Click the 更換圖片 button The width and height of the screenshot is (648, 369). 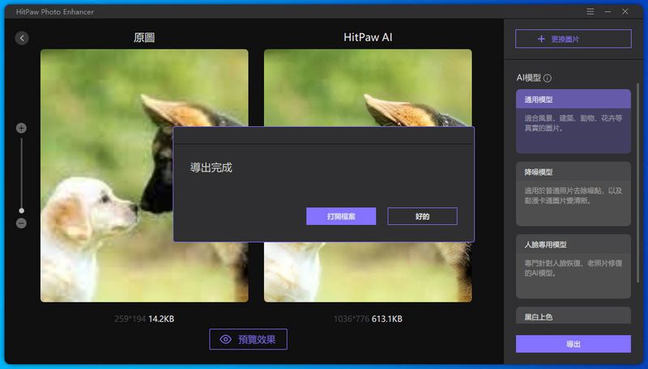pyautogui.click(x=573, y=39)
